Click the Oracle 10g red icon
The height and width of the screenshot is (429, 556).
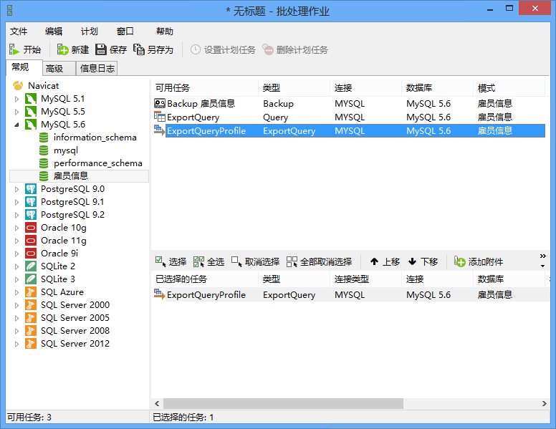point(31,228)
